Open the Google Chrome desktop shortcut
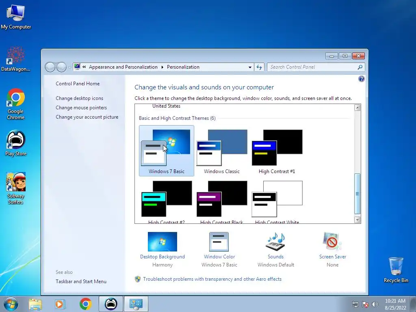Screen dimensions: 416x312 (16, 104)
